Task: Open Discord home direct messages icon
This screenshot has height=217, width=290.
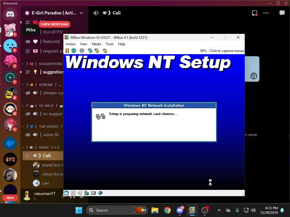Action: (x=10, y=14)
